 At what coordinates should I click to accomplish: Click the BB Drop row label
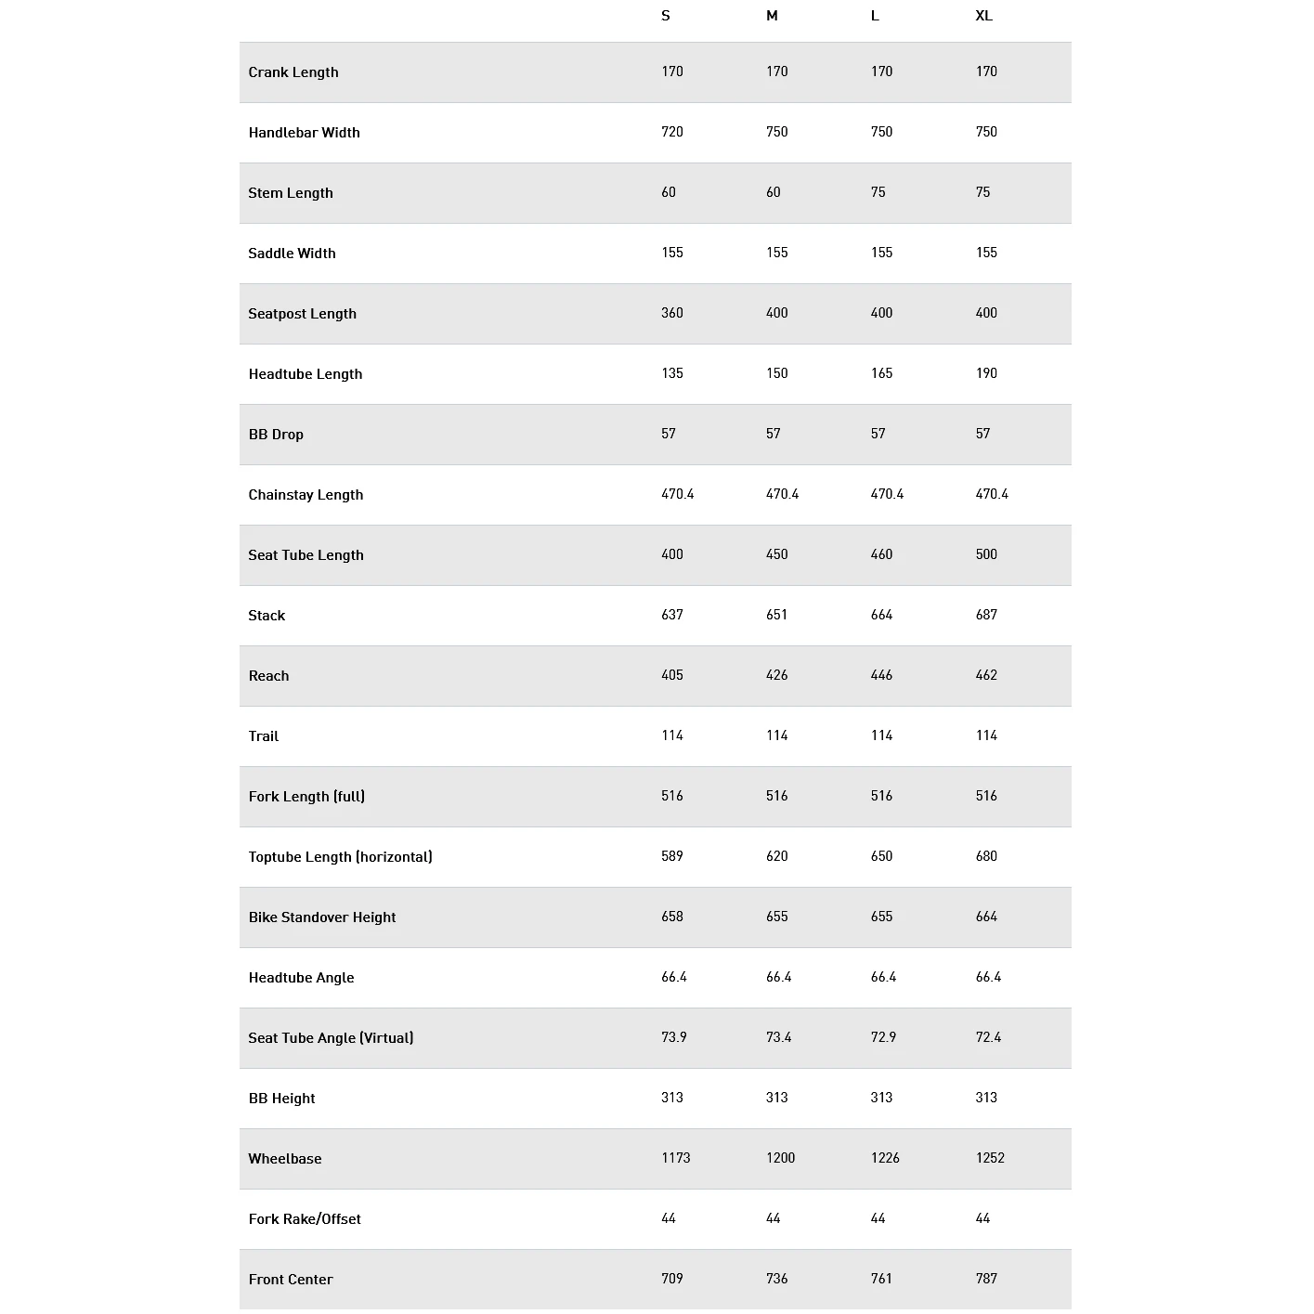click(276, 435)
